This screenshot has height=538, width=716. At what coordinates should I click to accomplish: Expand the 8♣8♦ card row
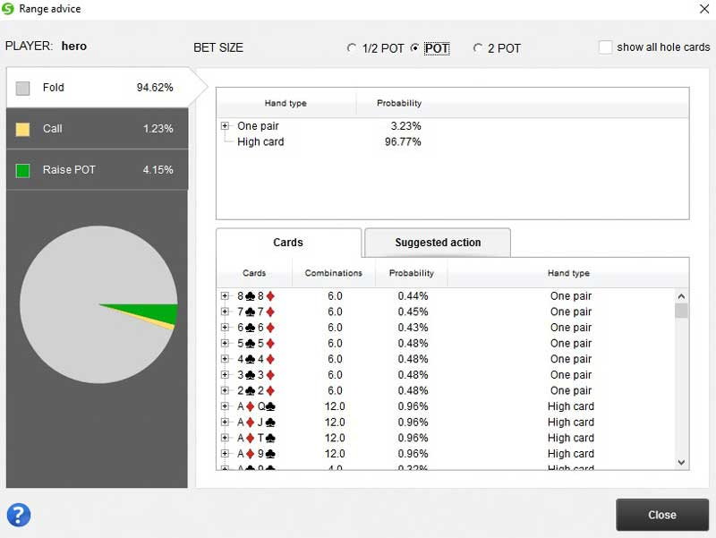pyautogui.click(x=224, y=295)
